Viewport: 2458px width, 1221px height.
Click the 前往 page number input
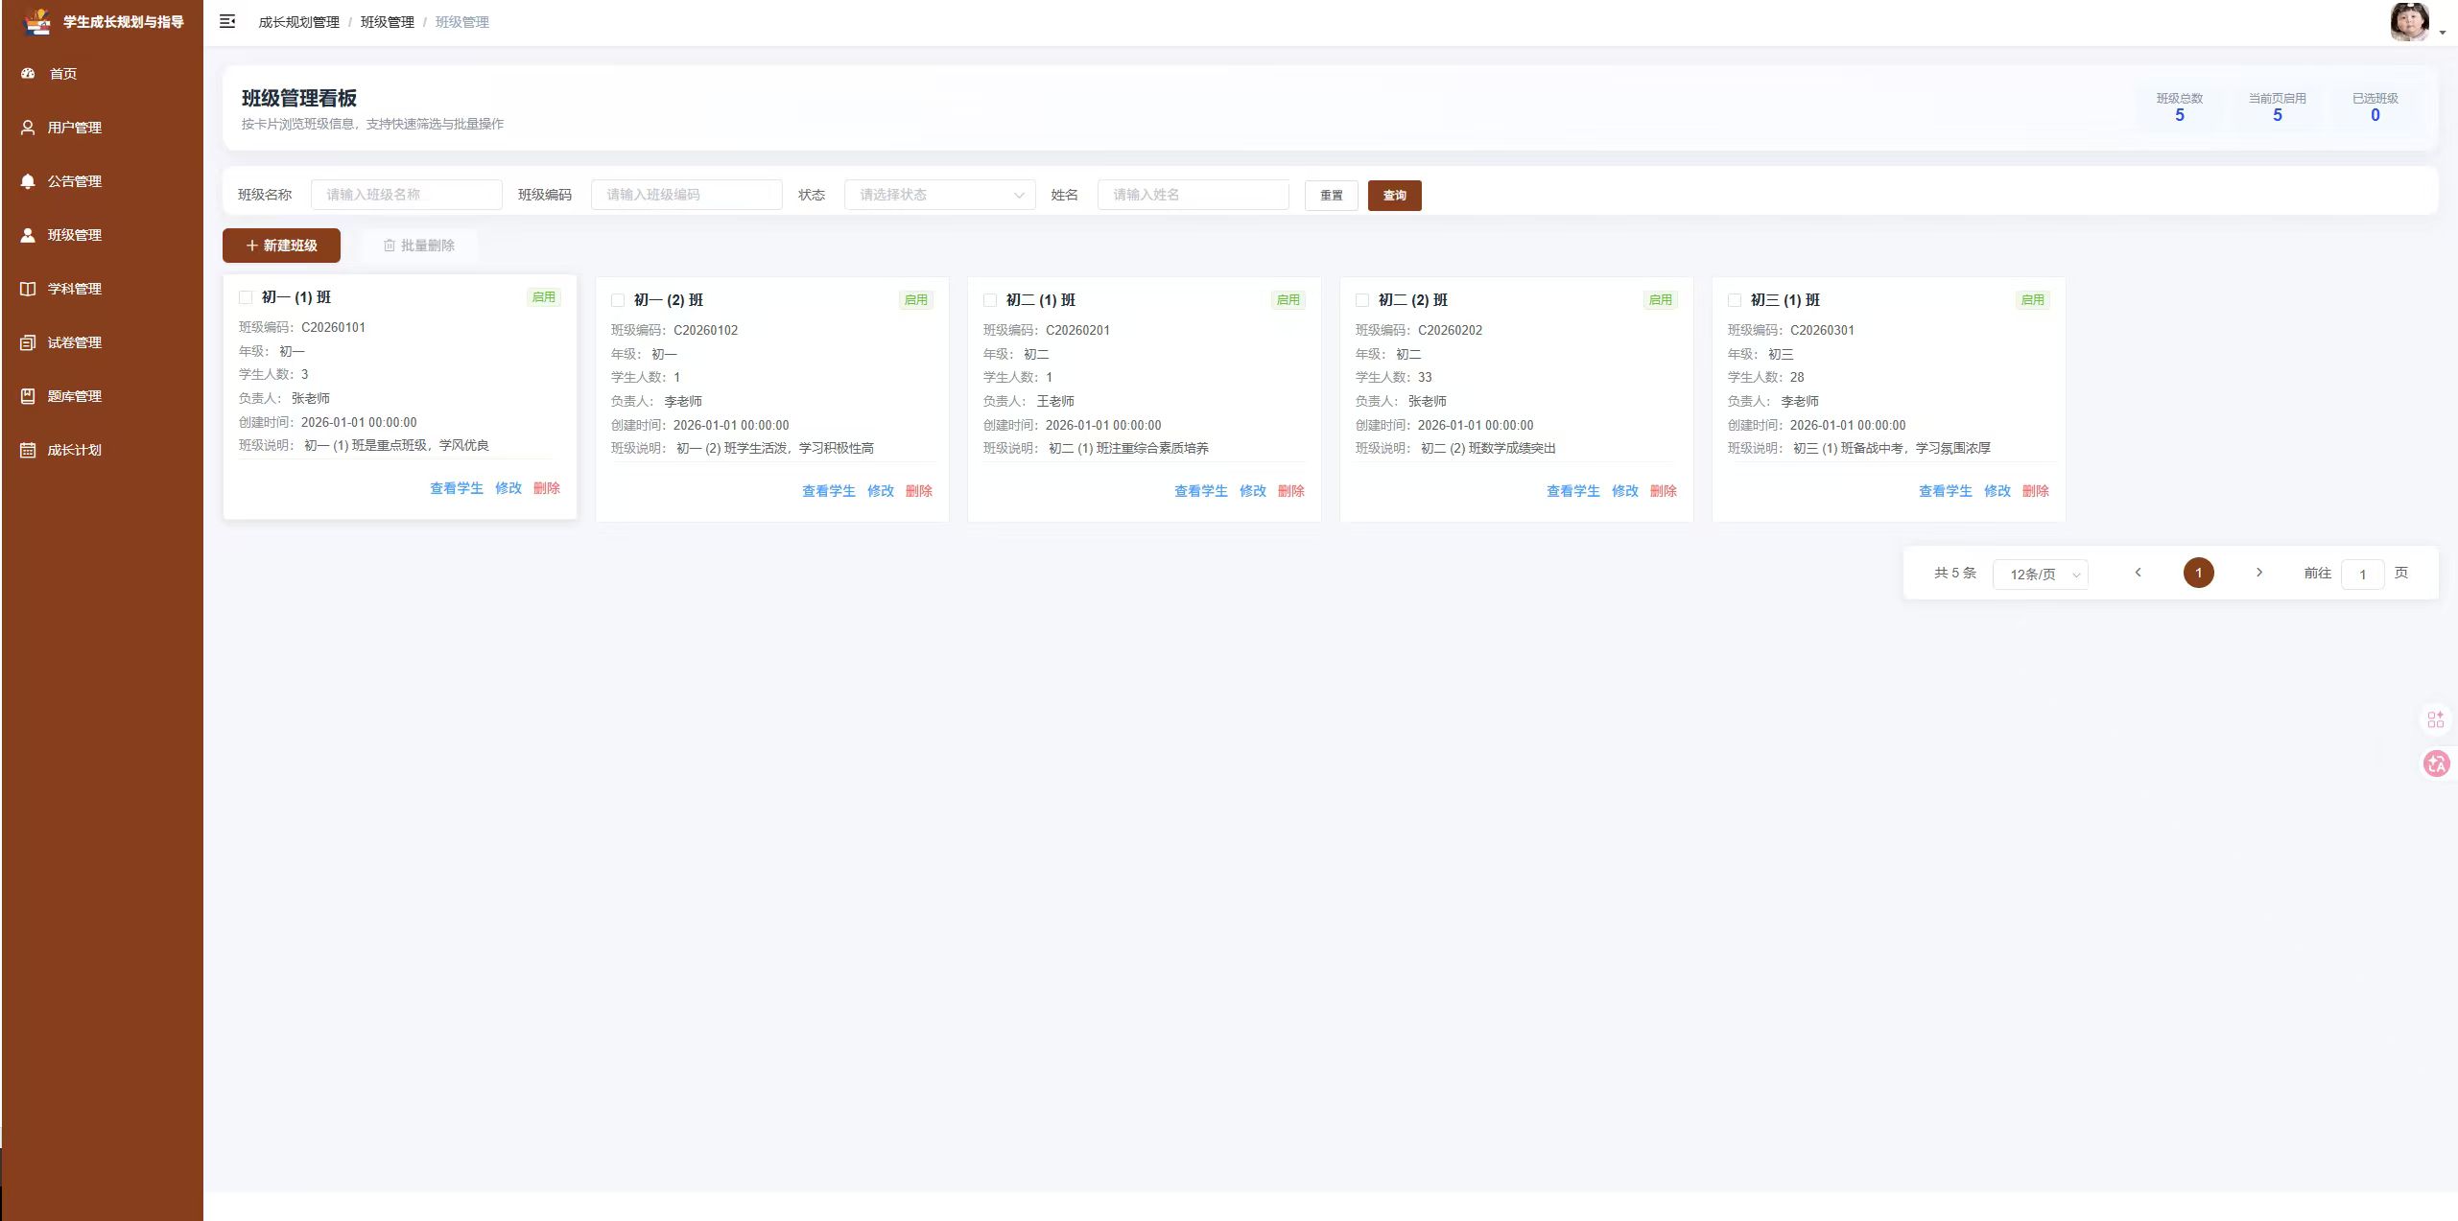pyautogui.click(x=2363, y=574)
